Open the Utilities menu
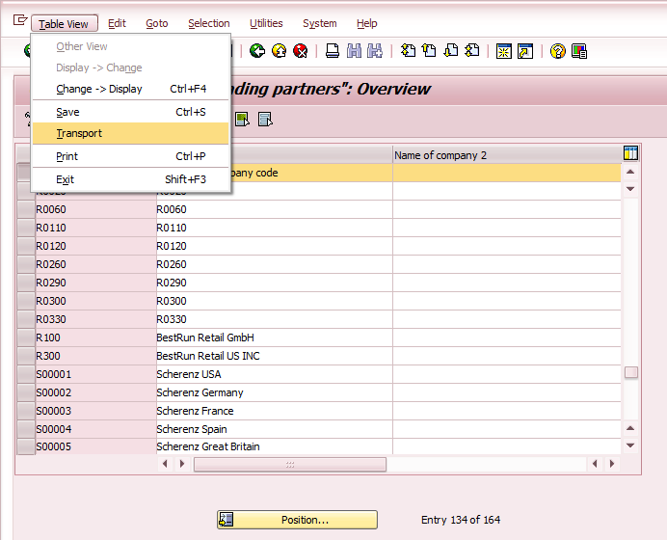Viewport: 667px width, 540px height. tap(266, 23)
